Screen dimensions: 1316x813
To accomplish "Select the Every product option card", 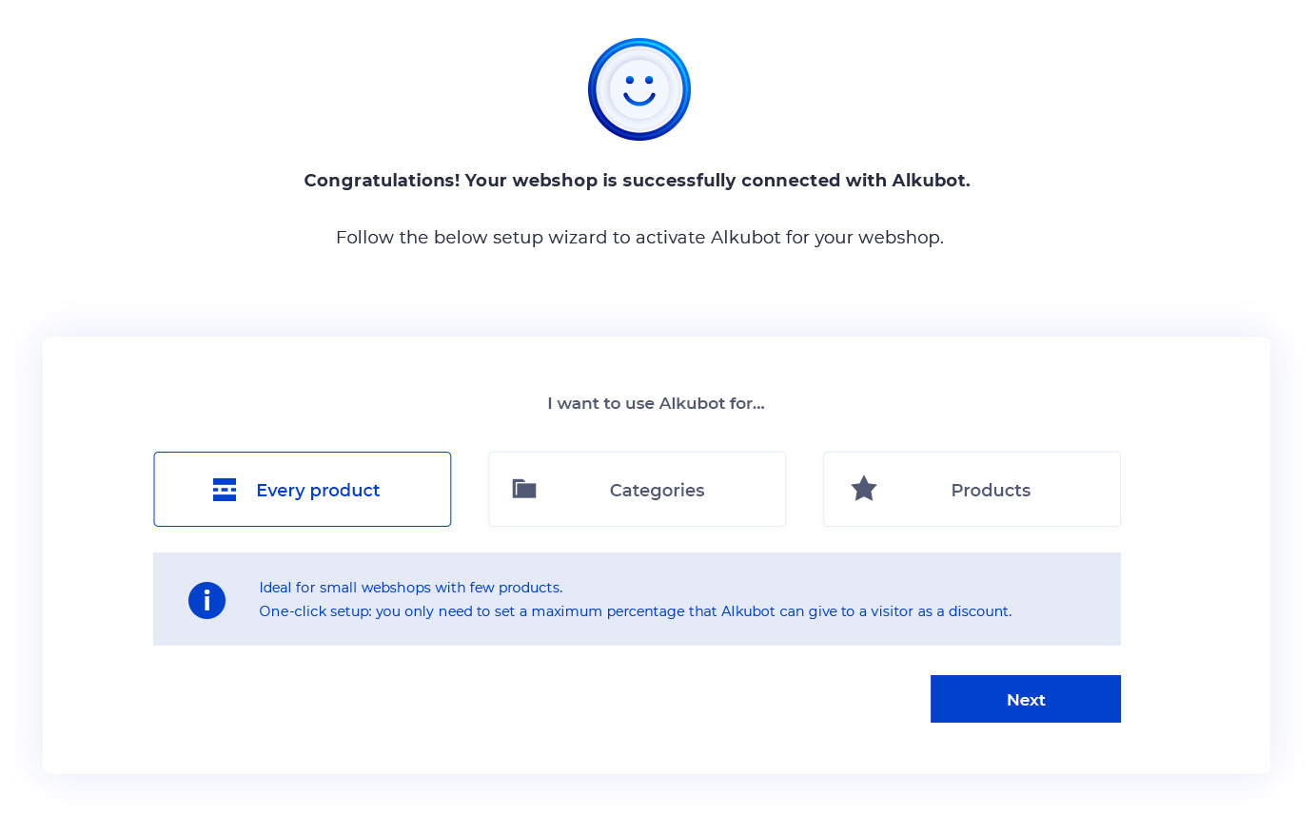I will [x=303, y=489].
